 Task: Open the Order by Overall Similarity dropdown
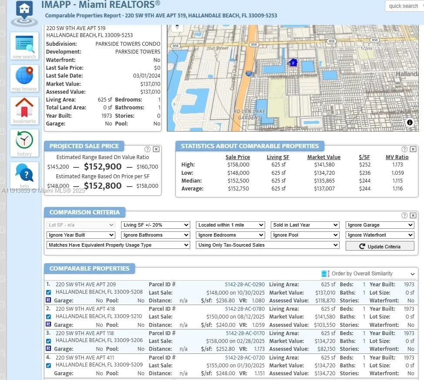pyautogui.click(x=368, y=274)
